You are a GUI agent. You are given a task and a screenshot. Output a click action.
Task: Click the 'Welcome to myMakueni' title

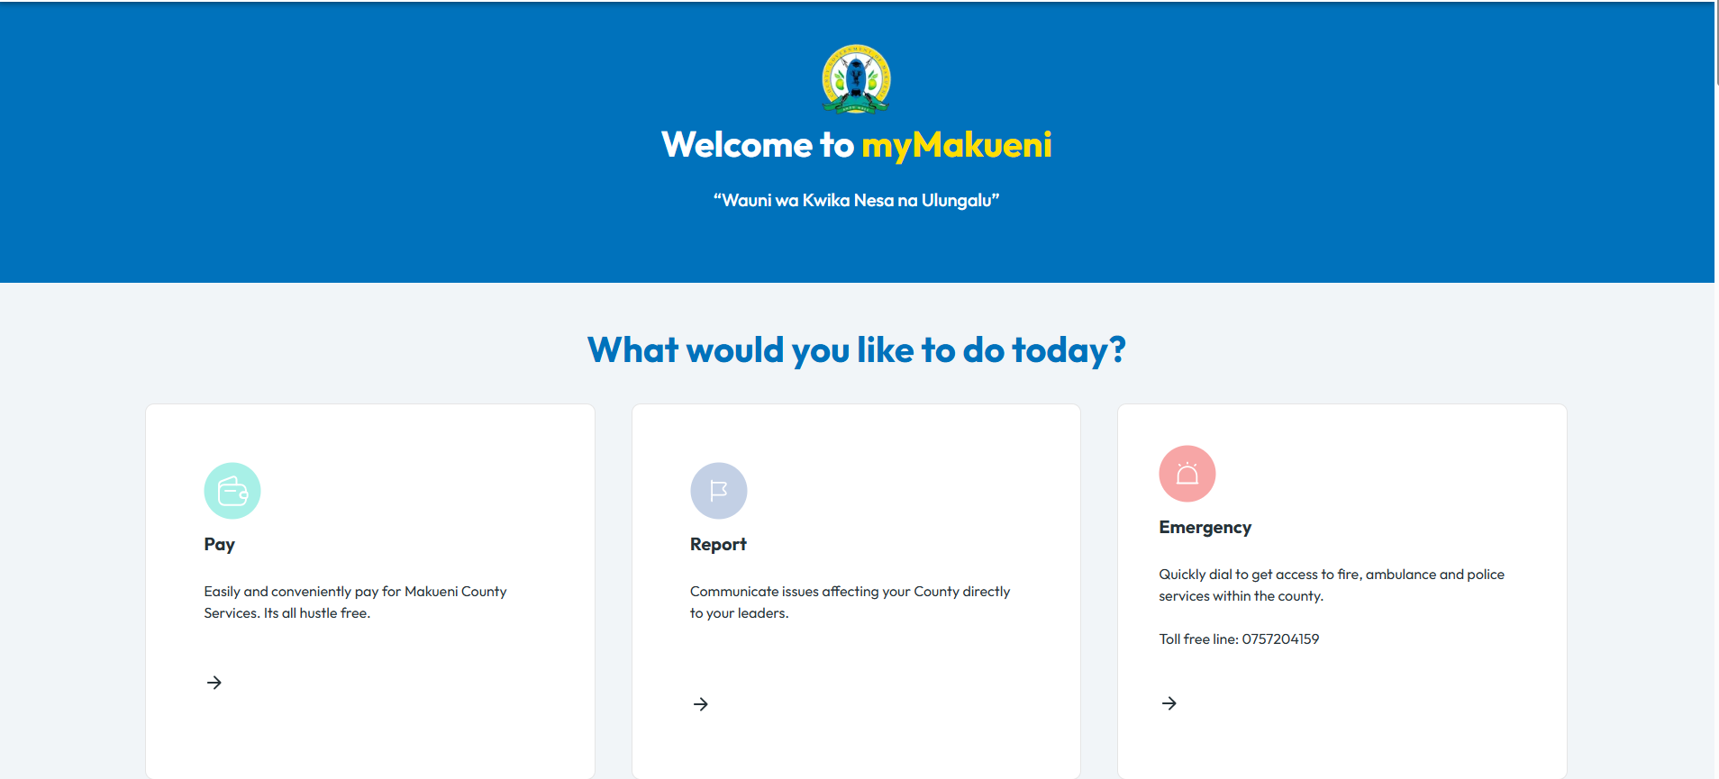coord(857,145)
